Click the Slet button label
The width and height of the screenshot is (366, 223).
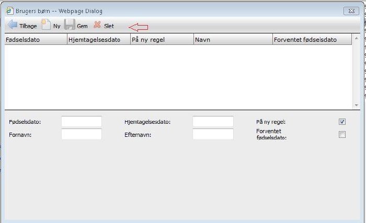109,26
